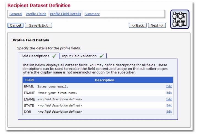Switch to the Field Descriptions tab
This screenshot has height=134, width=198.
click(38, 56)
